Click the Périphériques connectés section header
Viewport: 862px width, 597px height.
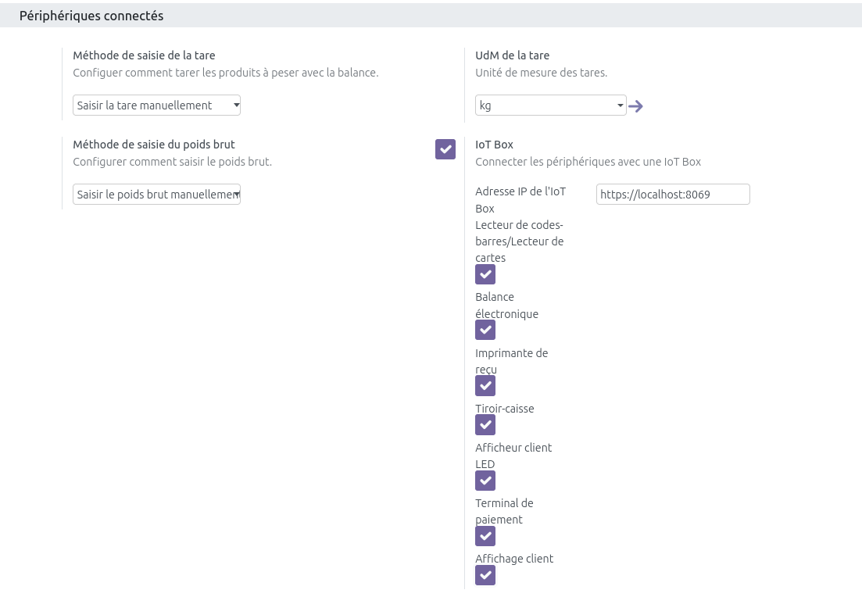(x=91, y=16)
